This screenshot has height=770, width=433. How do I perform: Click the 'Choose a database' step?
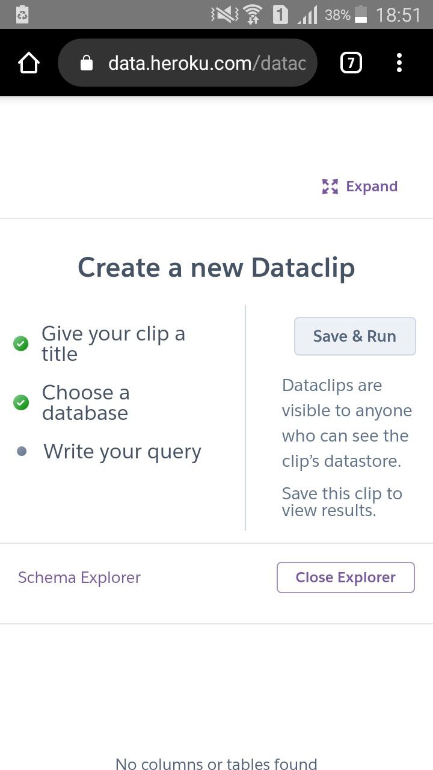85,402
